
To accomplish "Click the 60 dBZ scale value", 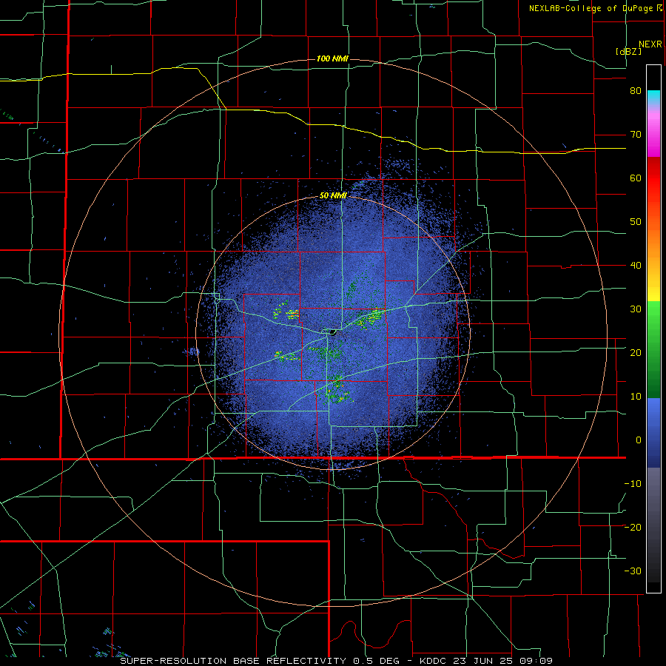I will (636, 178).
